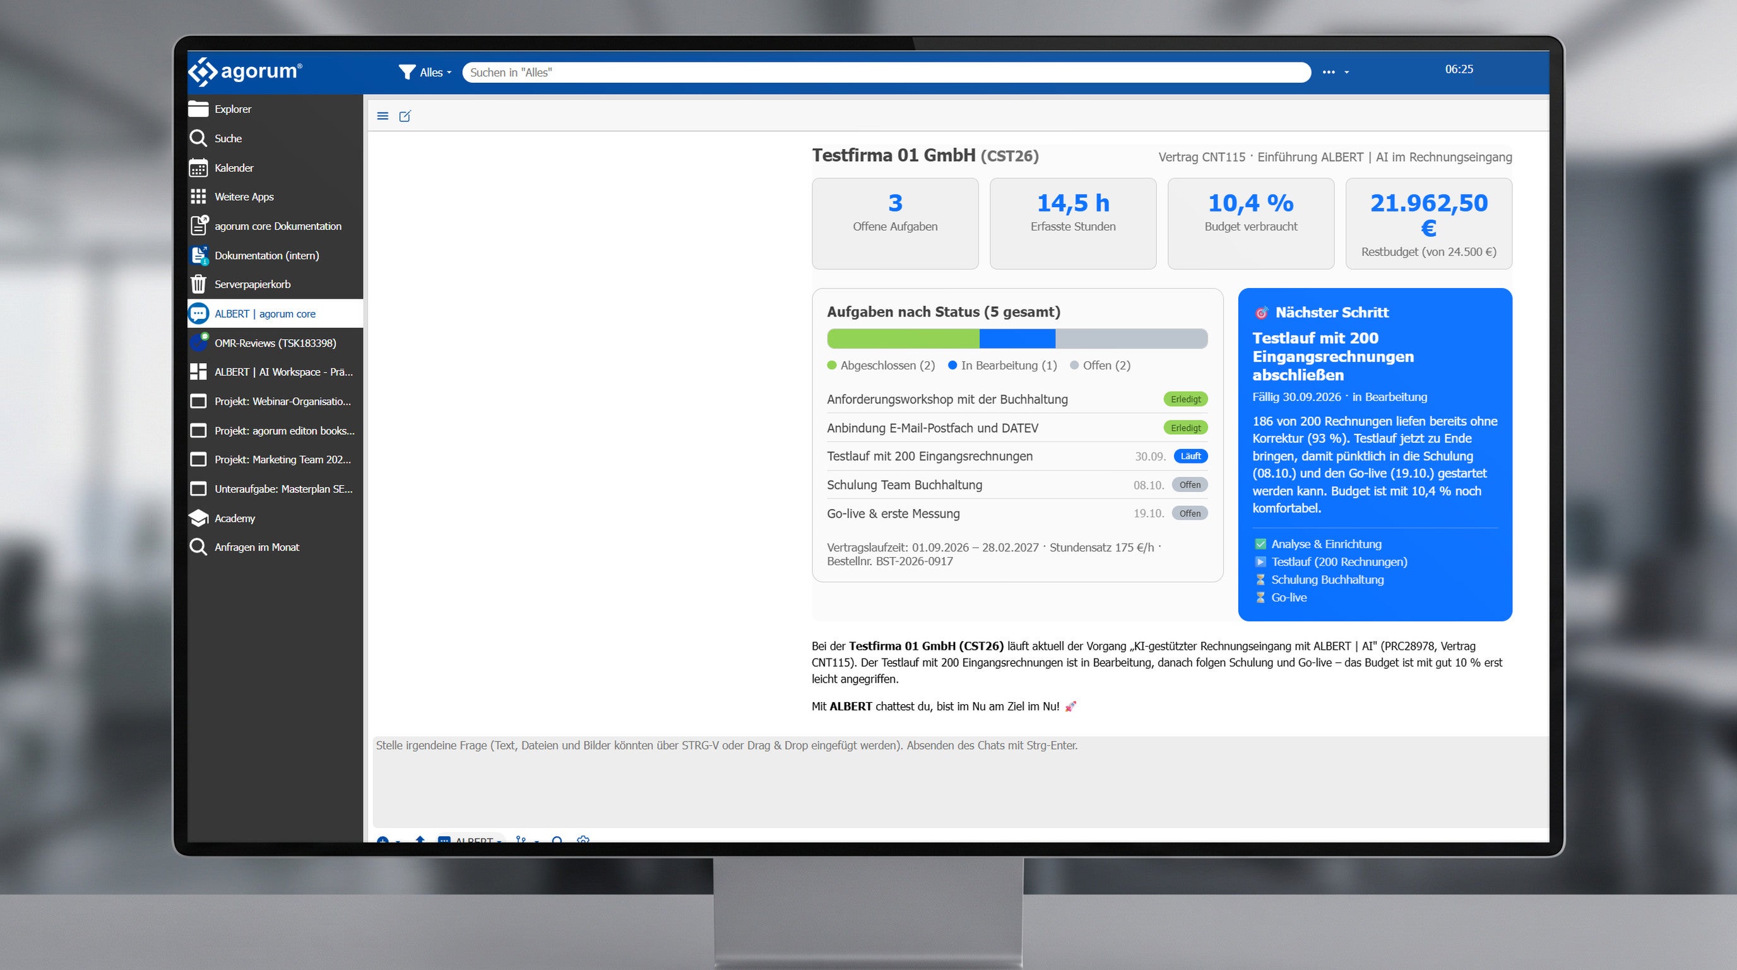
Task: Open Unteraufgabe: Masterplan SE... sidebar entry
Action: point(275,489)
